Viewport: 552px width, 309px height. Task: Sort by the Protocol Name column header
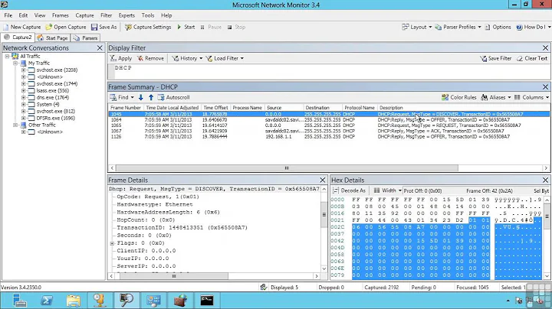pyautogui.click(x=359, y=107)
